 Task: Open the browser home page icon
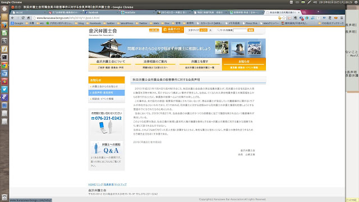(29, 18)
